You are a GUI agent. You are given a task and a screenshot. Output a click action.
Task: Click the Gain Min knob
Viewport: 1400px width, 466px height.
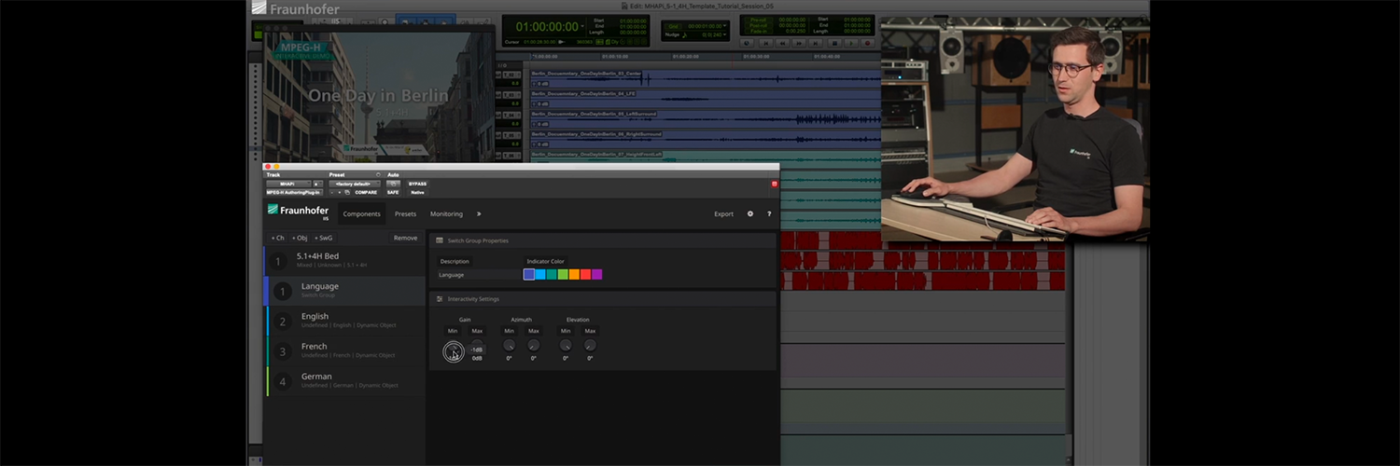pos(453,351)
